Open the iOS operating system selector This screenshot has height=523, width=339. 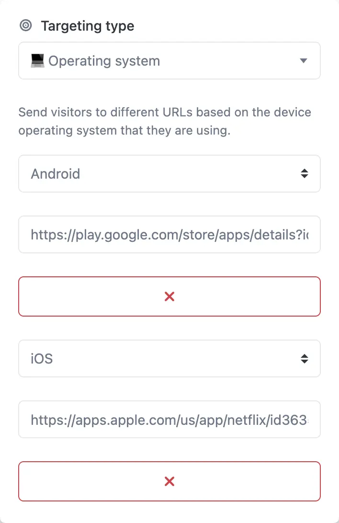point(169,359)
